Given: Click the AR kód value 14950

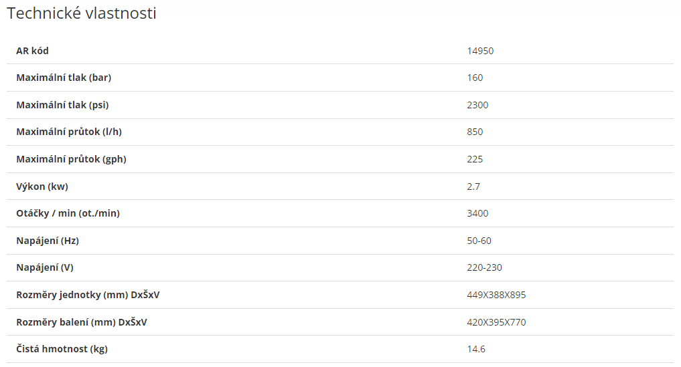Looking at the screenshot, I should click(480, 51).
